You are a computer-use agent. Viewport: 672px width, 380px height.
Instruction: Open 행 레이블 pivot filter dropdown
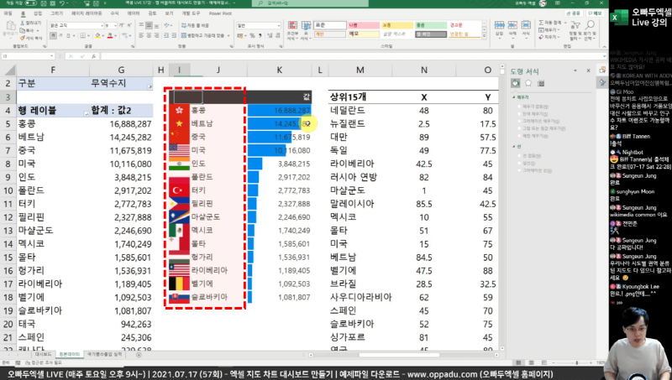(x=87, y=114)
